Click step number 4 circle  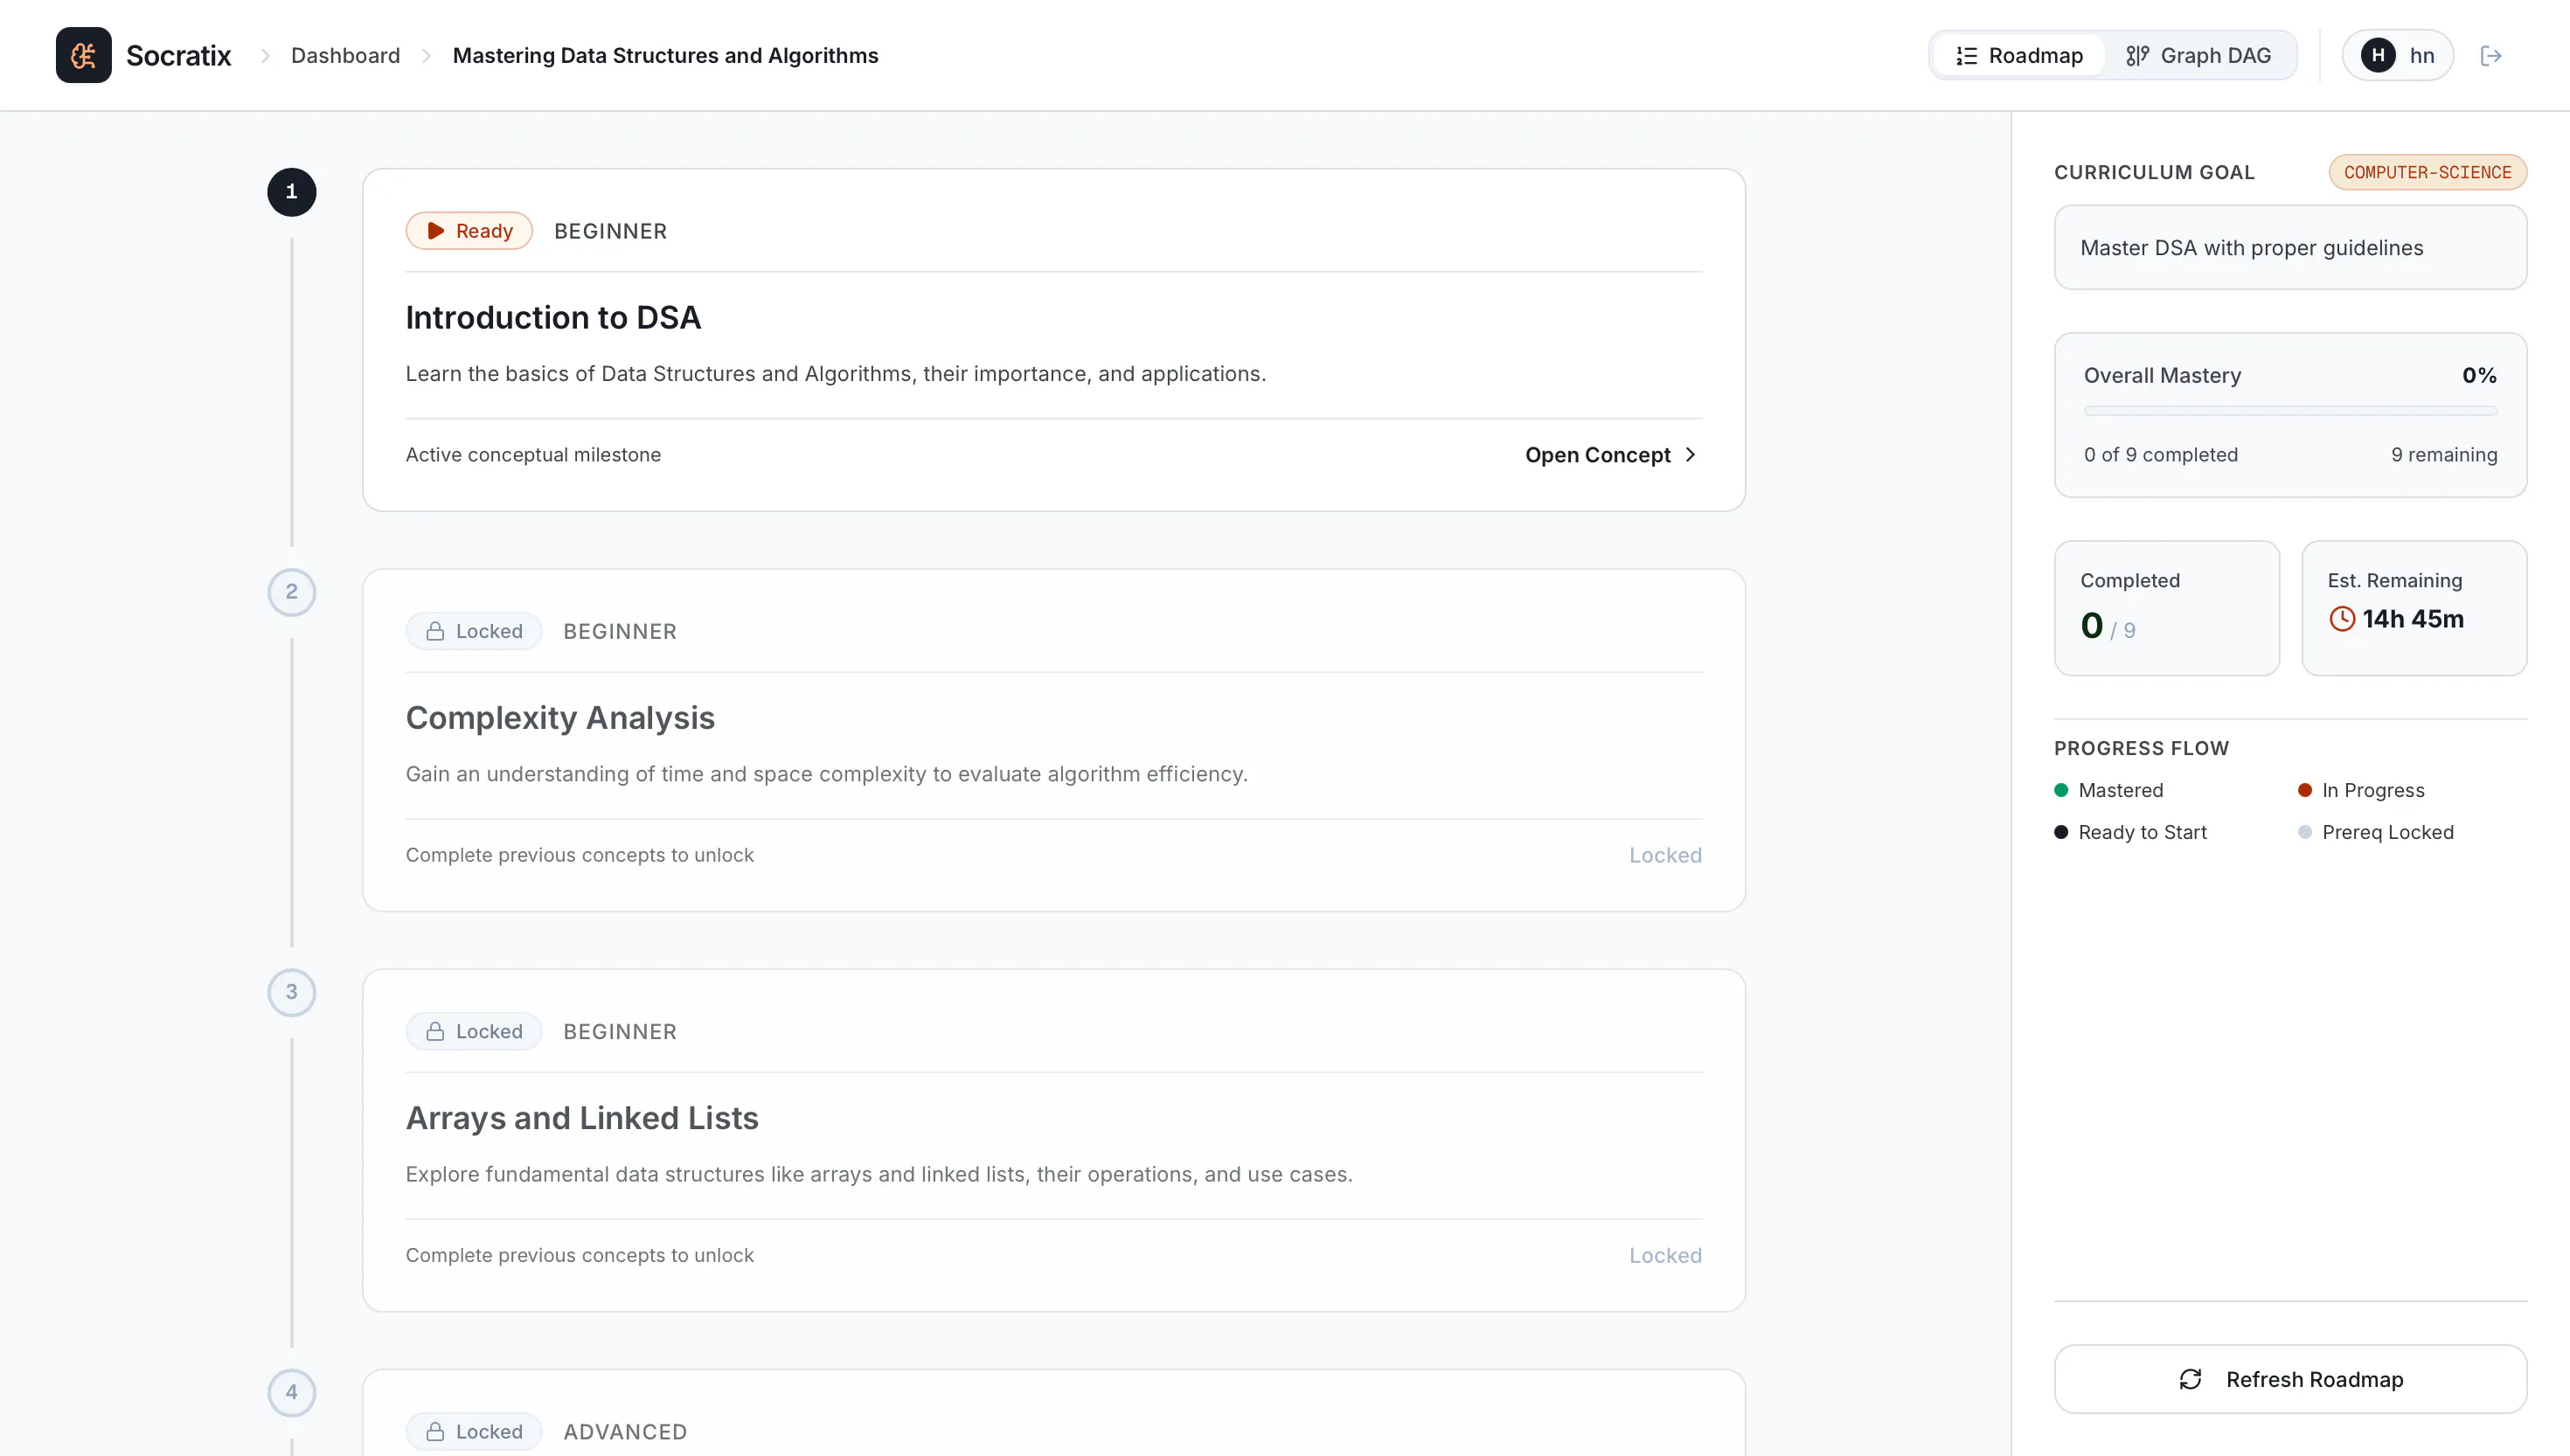coord(291,1392)
